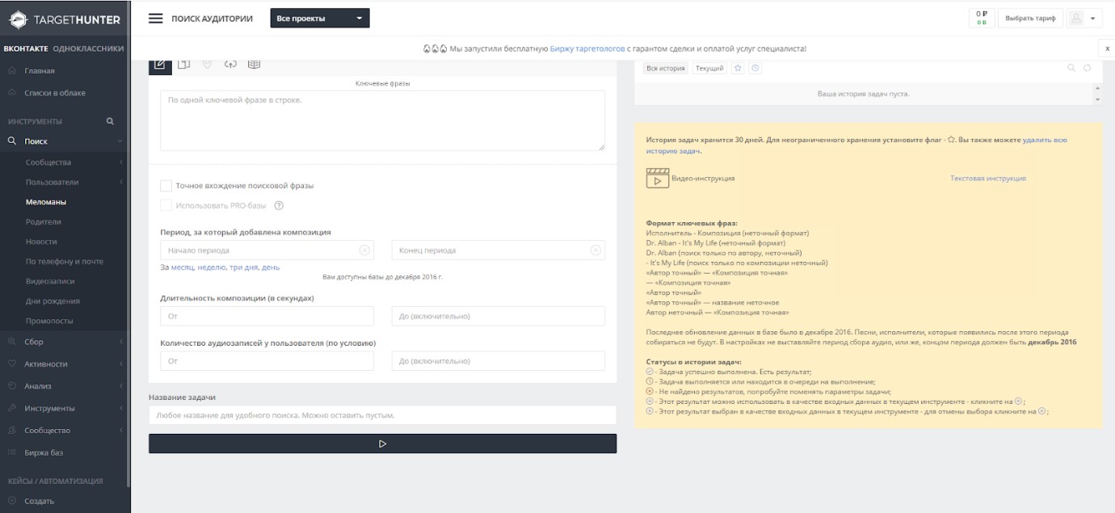Image resolution: width=1115 pixels, height=513 pixels.
Task: Click the Выбрать тариф button
Action: tap(1030, 18)
